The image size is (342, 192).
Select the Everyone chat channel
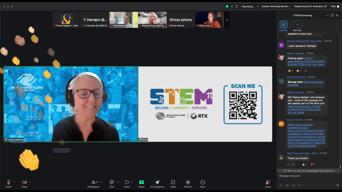click(283, 26)
